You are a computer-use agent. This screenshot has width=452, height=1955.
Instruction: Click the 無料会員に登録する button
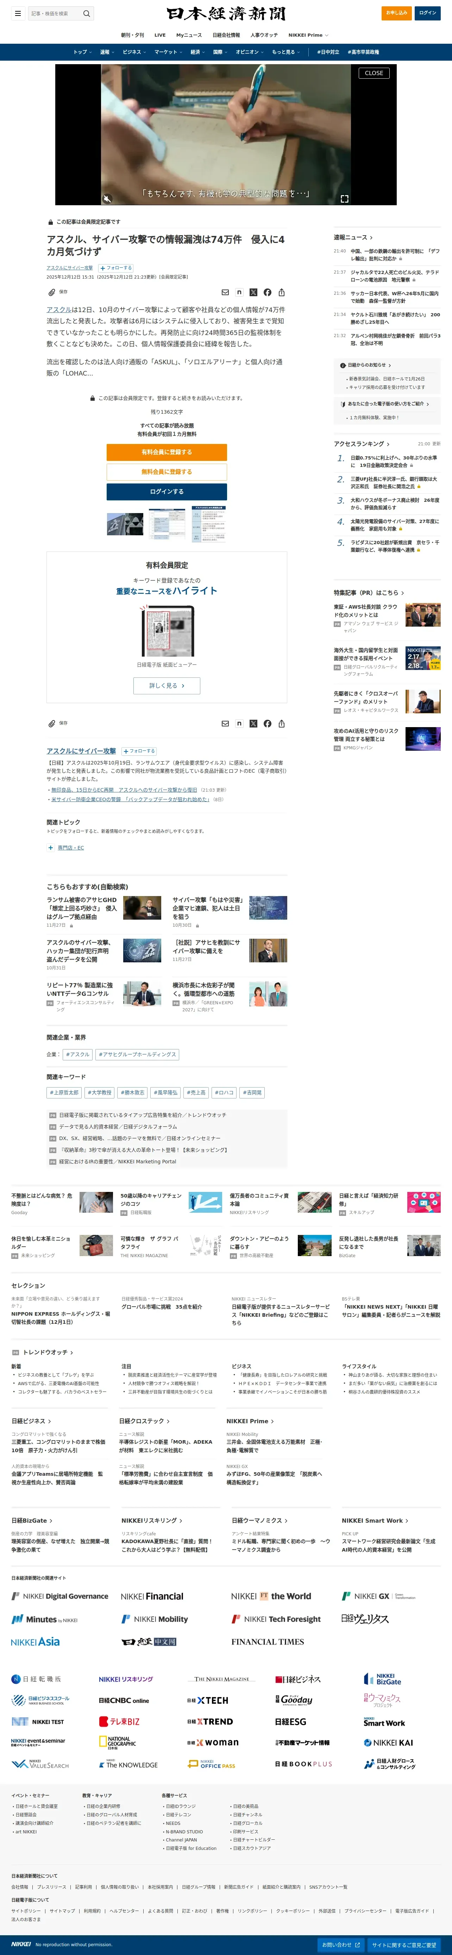[x=167, y=472]
